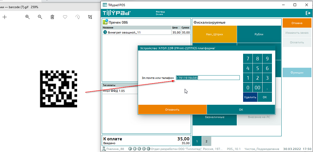Image resolution: width=313 pixels, height=152 pixels.
Task: Tap keypad digit 5
Action: point(258,68)
